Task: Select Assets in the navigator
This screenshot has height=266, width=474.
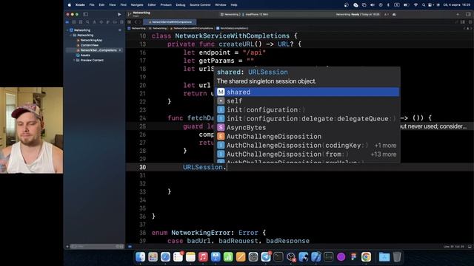Action: tap(84, 55)
